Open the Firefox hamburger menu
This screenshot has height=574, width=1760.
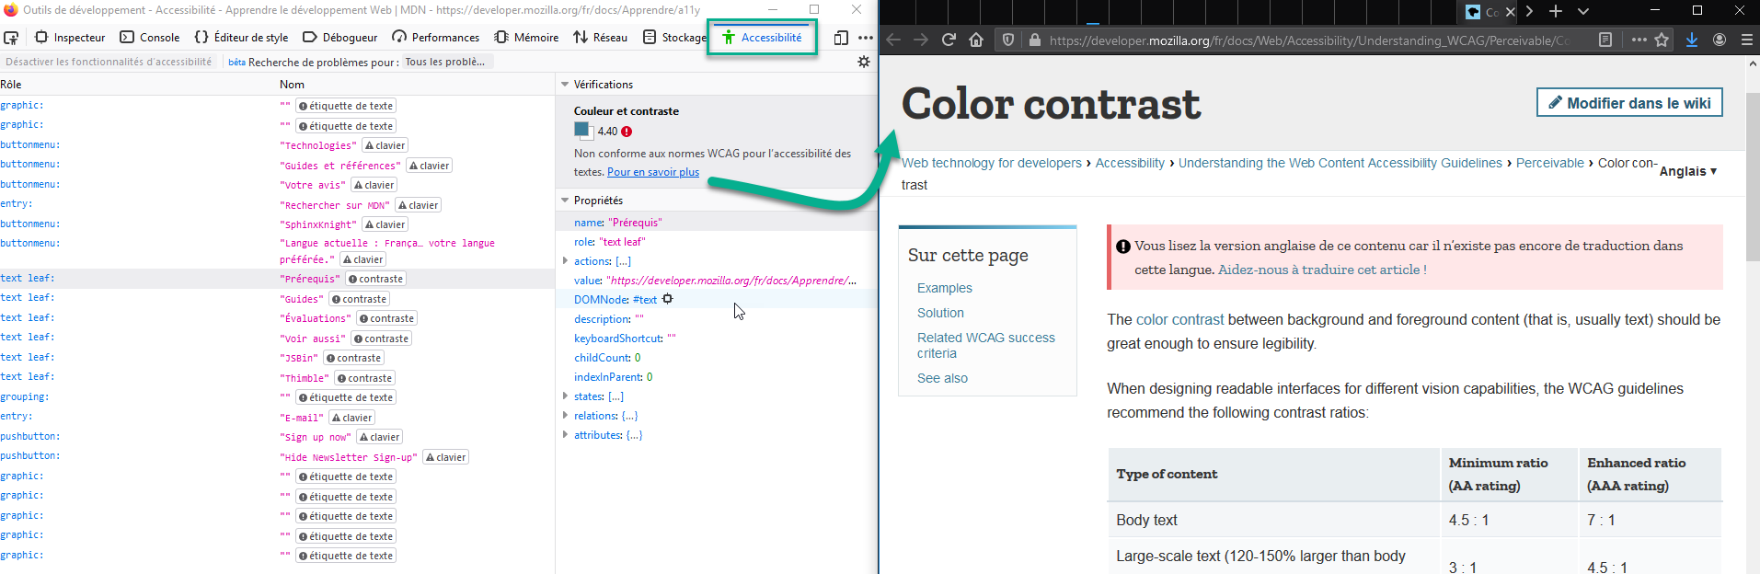(1747, 40)
